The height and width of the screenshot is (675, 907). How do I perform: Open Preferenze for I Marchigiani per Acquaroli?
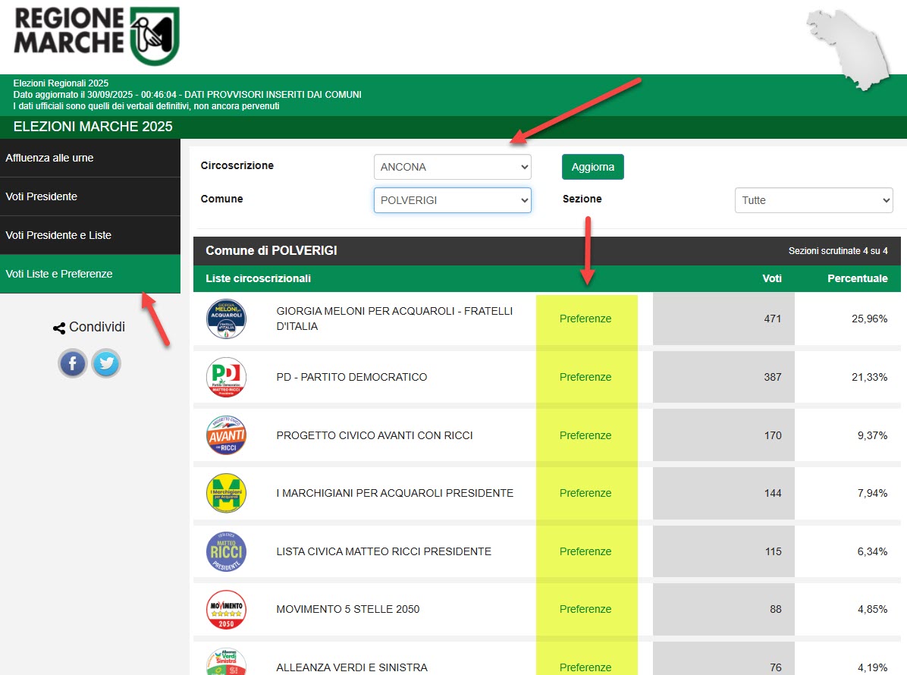585,494
